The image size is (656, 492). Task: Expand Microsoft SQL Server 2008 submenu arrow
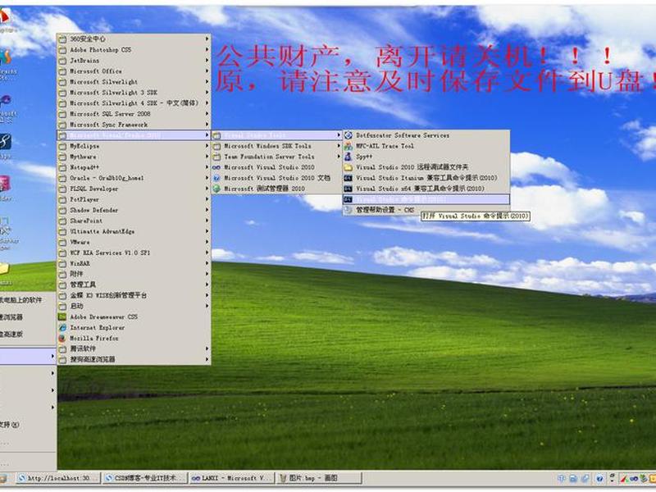pyautogui.click(x=207, y=114)
